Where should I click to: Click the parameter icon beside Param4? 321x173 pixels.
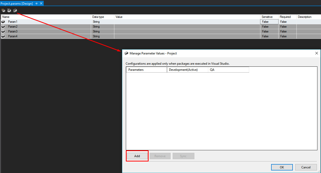(3, 36)
